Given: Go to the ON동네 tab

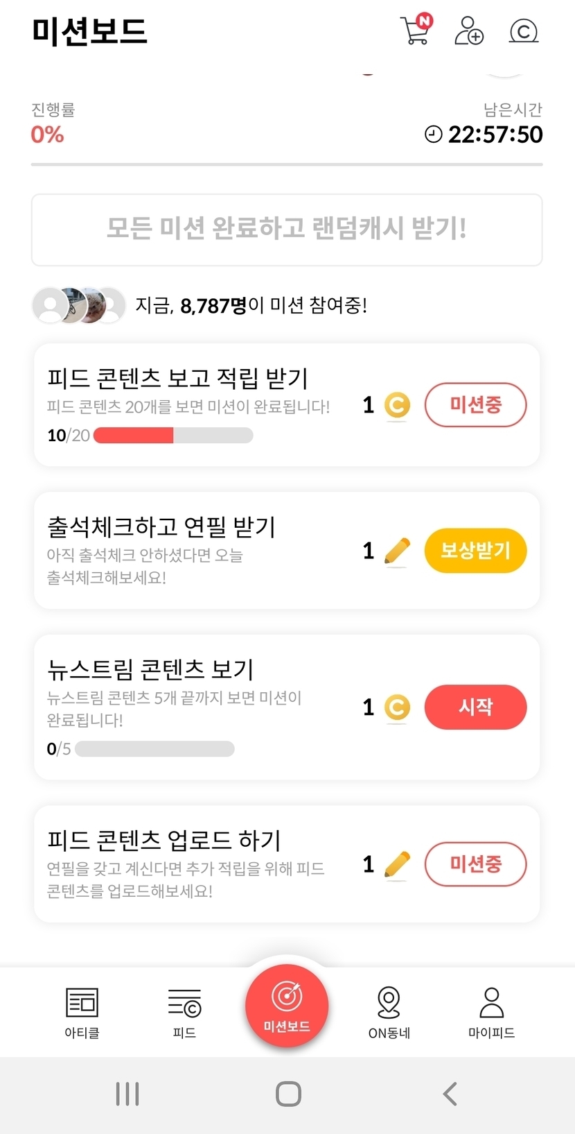Looking at the screenshot, I should pyautogui.click(x=389, y=1012).
